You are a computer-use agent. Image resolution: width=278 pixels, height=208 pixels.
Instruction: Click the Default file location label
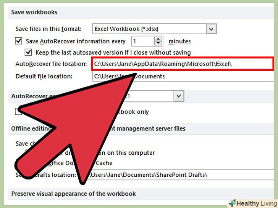pyautogui.click(x=44, y=76)
